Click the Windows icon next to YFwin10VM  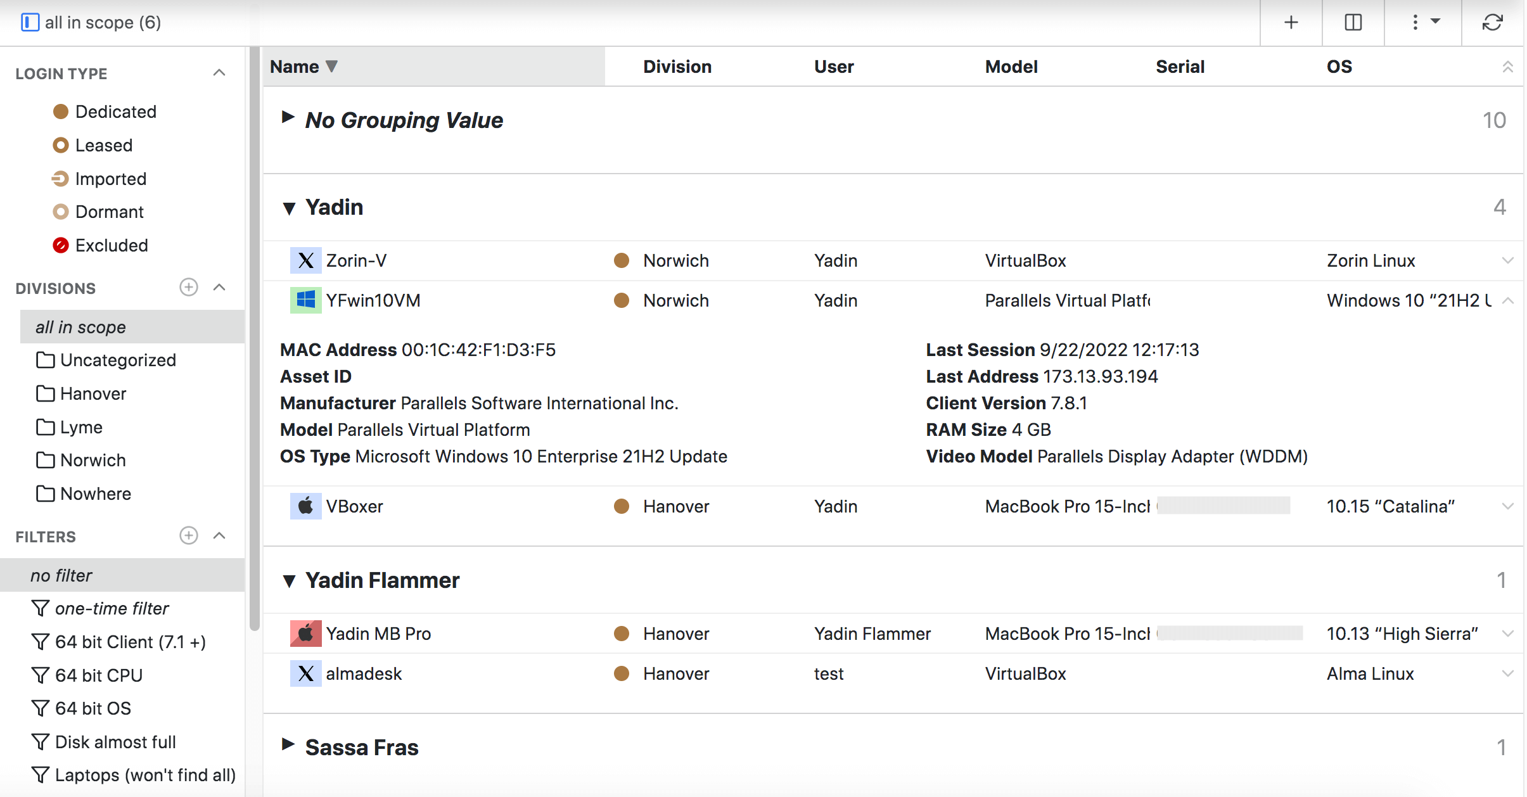305,300
